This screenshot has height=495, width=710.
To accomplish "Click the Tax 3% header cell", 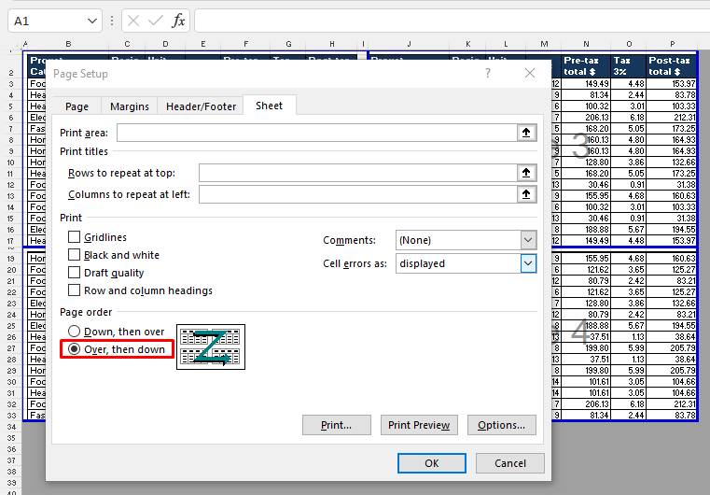I will point(629,66).
